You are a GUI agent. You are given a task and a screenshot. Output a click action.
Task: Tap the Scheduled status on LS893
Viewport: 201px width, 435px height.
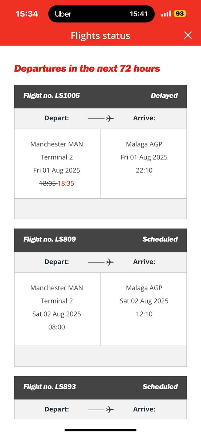[160, 387]
